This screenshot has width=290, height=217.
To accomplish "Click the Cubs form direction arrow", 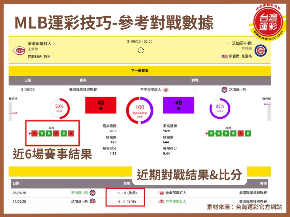I will [x=207, y=133].
